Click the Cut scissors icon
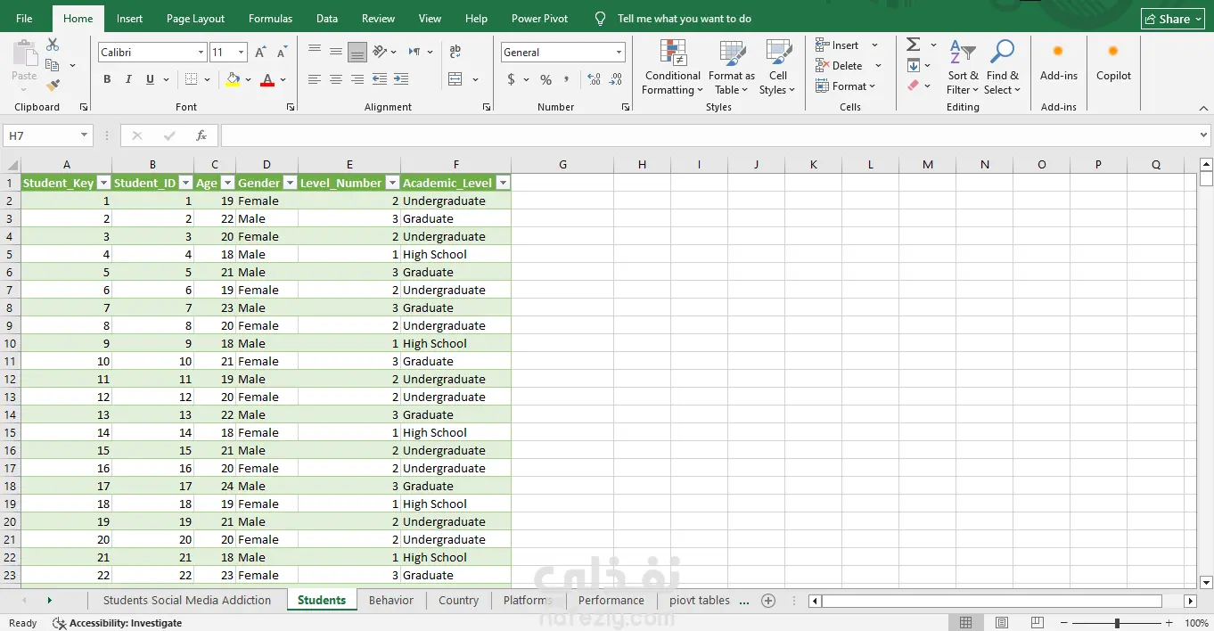The image size is (1214, 631). (53, 45)
